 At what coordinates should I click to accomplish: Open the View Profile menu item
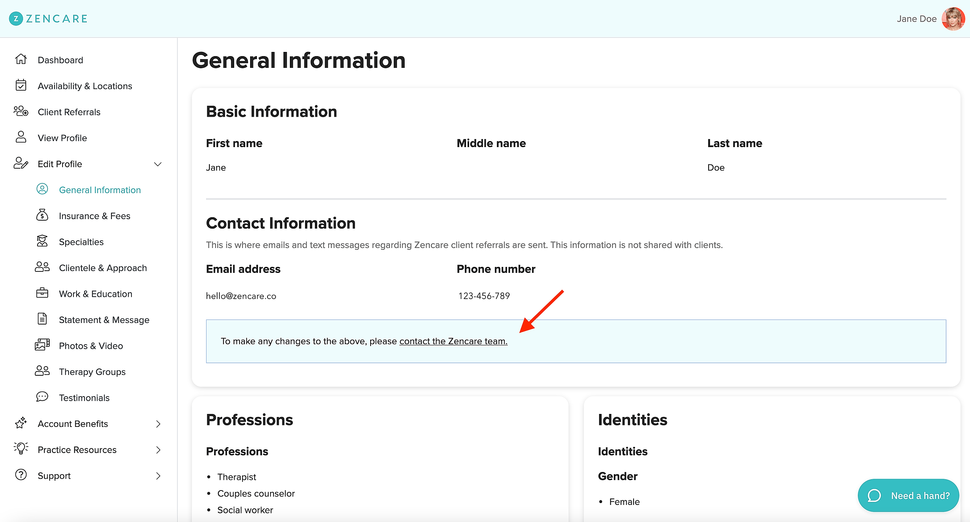coord(62,138)
